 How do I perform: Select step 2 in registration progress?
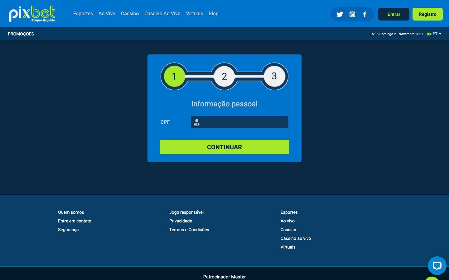pos(224,77)
